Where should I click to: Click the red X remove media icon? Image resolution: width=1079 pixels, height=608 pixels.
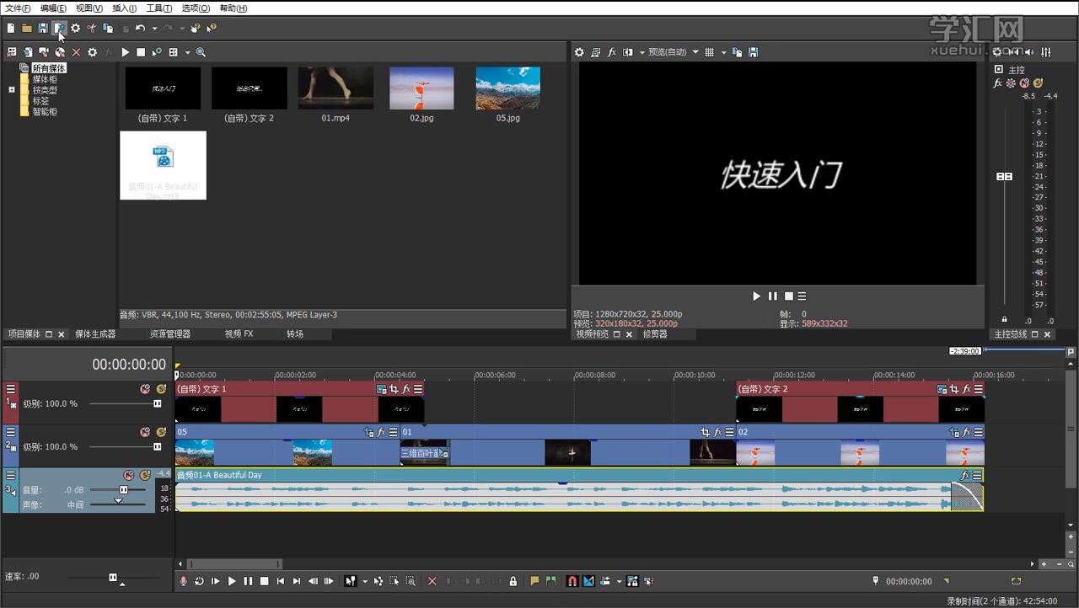76,52
